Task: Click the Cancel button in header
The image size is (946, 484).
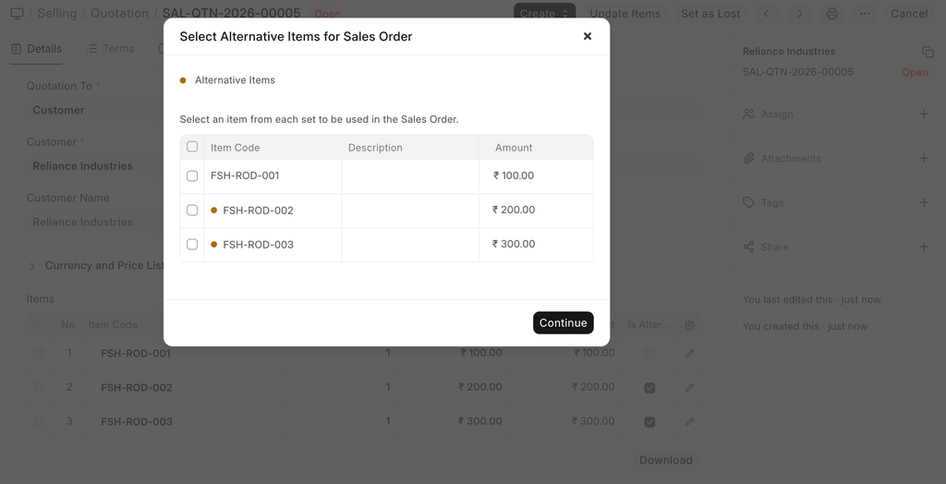Action: 909,14
